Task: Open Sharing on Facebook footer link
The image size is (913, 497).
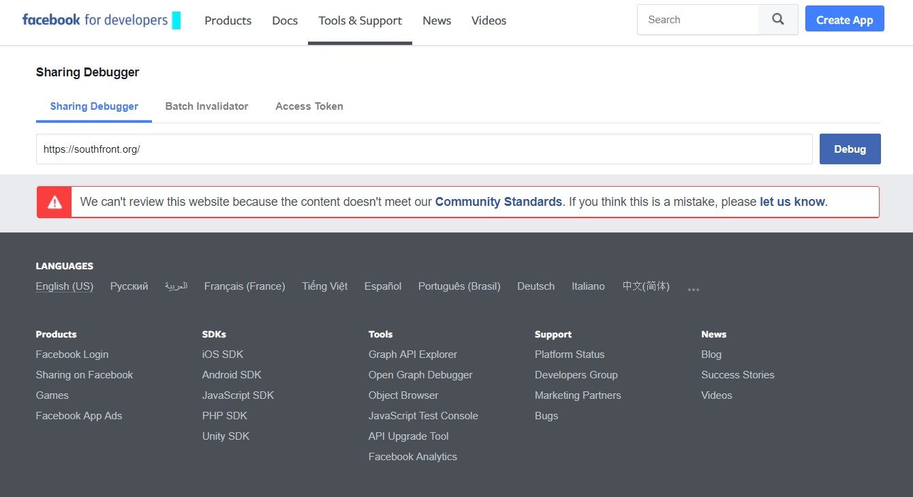Action: click(x=84, y=375)
